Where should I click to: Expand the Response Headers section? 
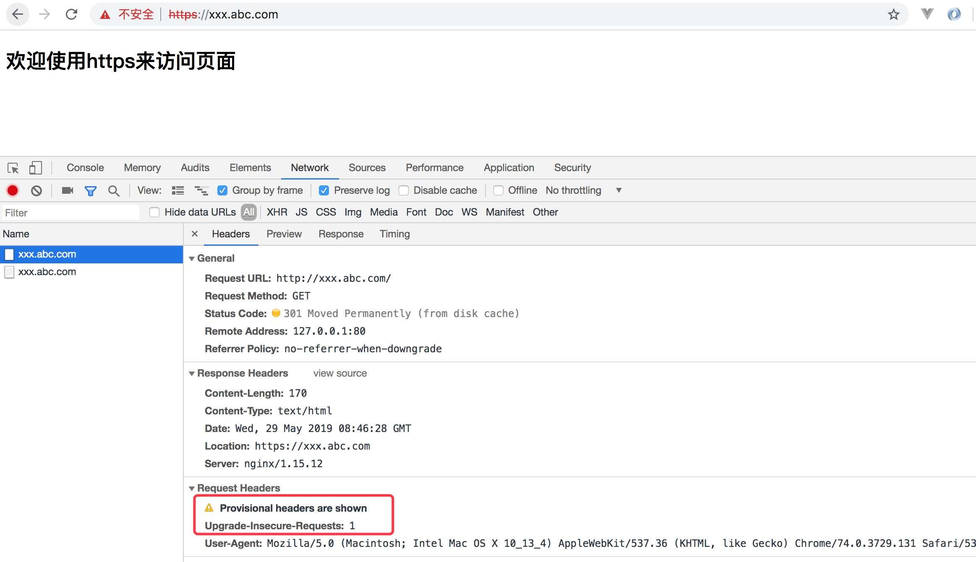pyautogui.click(x=193, y=373)
